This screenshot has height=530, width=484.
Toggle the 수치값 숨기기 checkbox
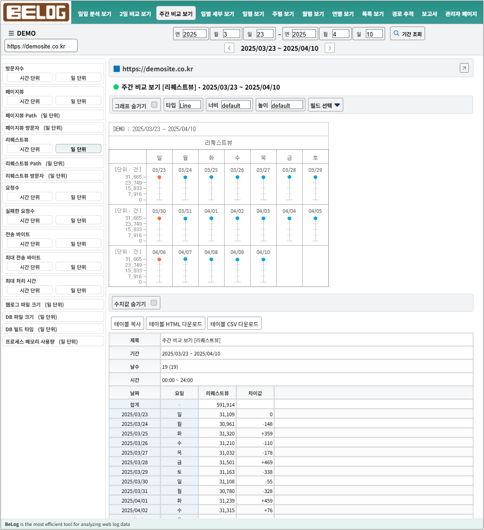(154, 303)
